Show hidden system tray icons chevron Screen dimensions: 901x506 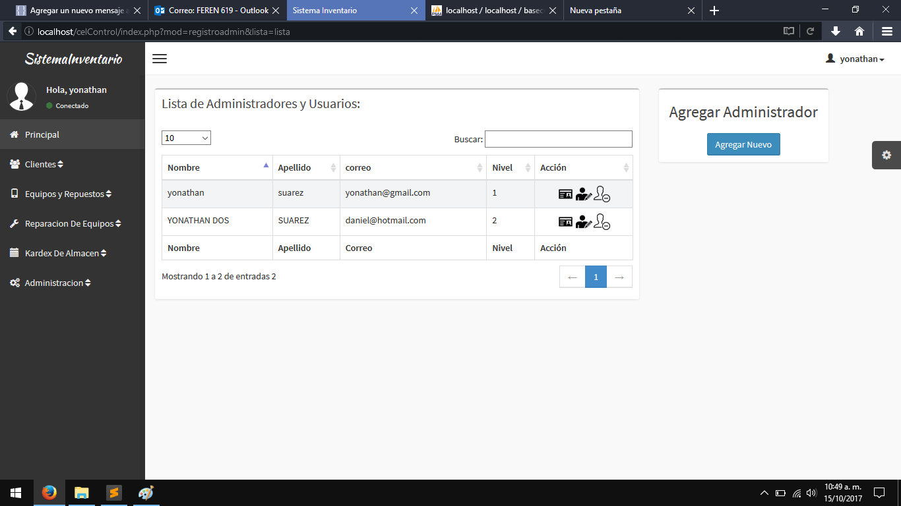coord(764,493)
